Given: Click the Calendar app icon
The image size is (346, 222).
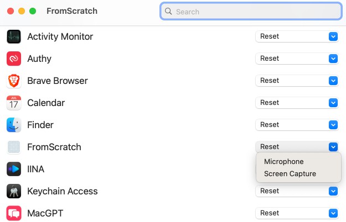Looking at the screenshot, I should pyautogui.click(x=14, y=103).
